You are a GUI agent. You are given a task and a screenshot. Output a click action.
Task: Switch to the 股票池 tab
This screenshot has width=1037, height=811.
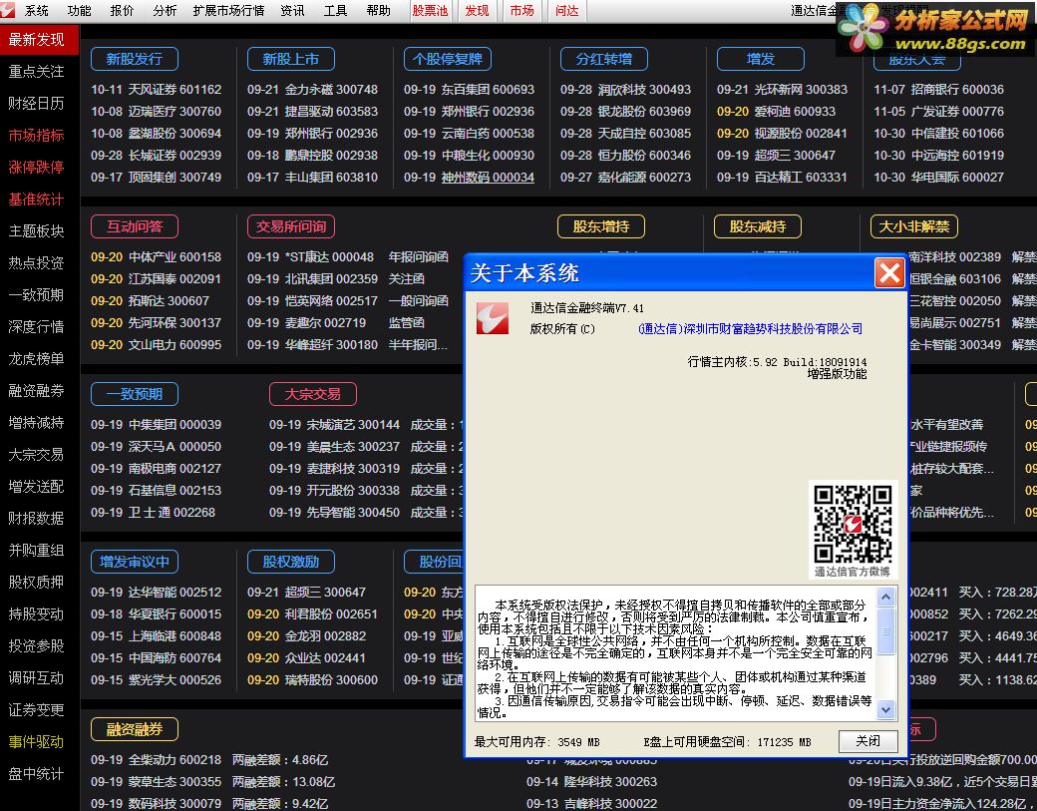click(x=430, y=11)
